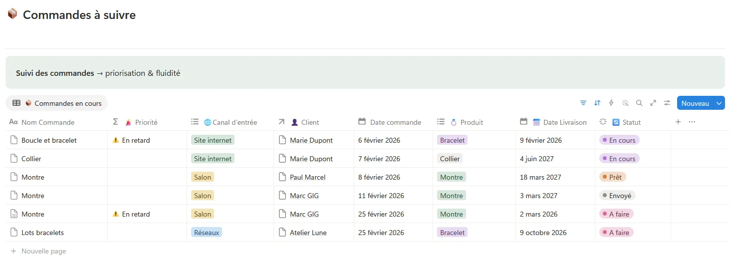Open the Canal d'entrée column header
731x262 pixels.
[230, 122]
